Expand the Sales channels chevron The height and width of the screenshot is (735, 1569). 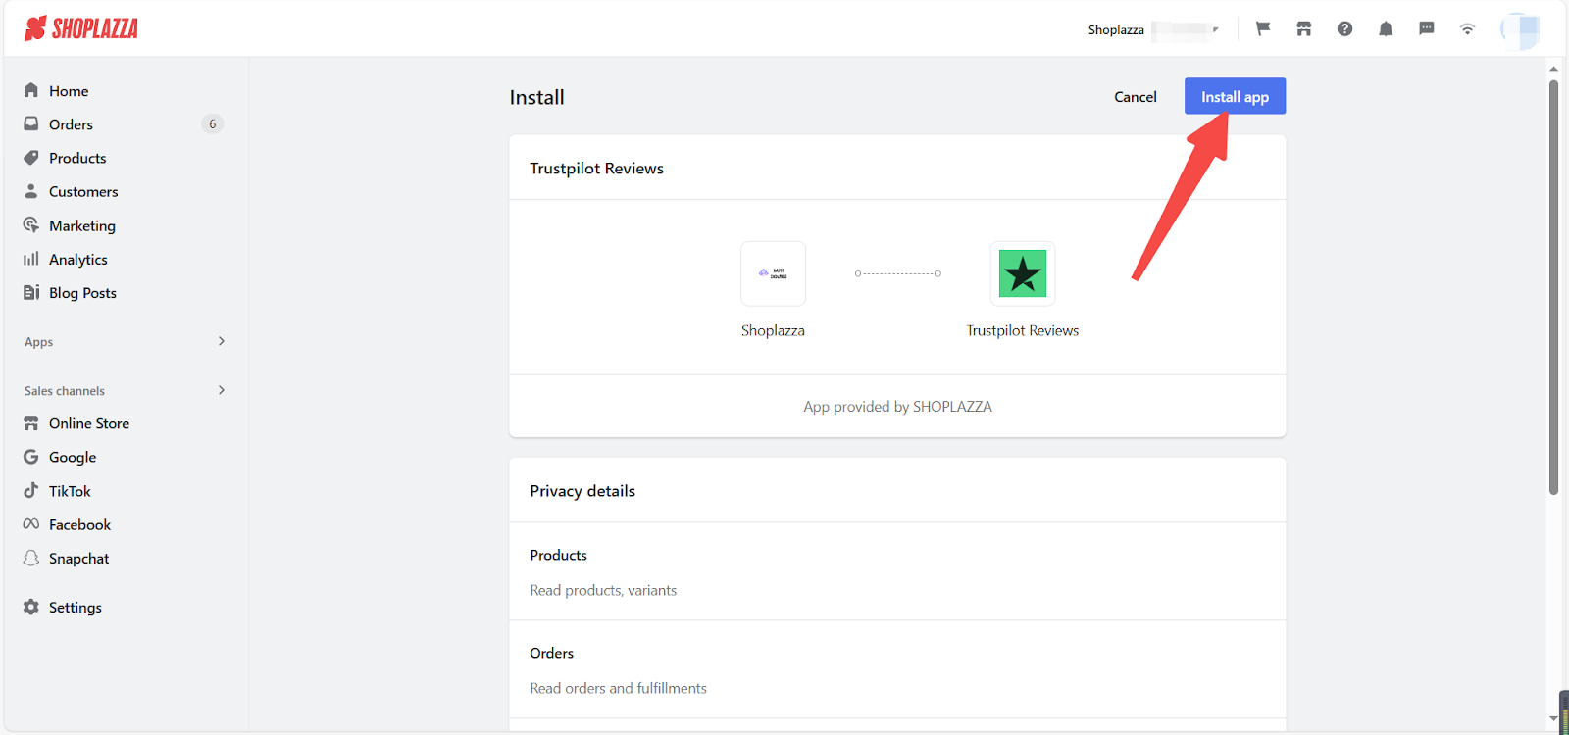(222, 390)
